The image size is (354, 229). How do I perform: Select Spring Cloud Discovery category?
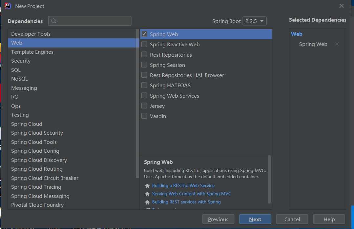[x=72, y=160]
